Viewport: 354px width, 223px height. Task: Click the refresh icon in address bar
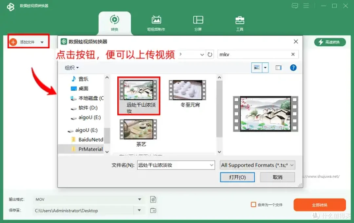point(210,55)
